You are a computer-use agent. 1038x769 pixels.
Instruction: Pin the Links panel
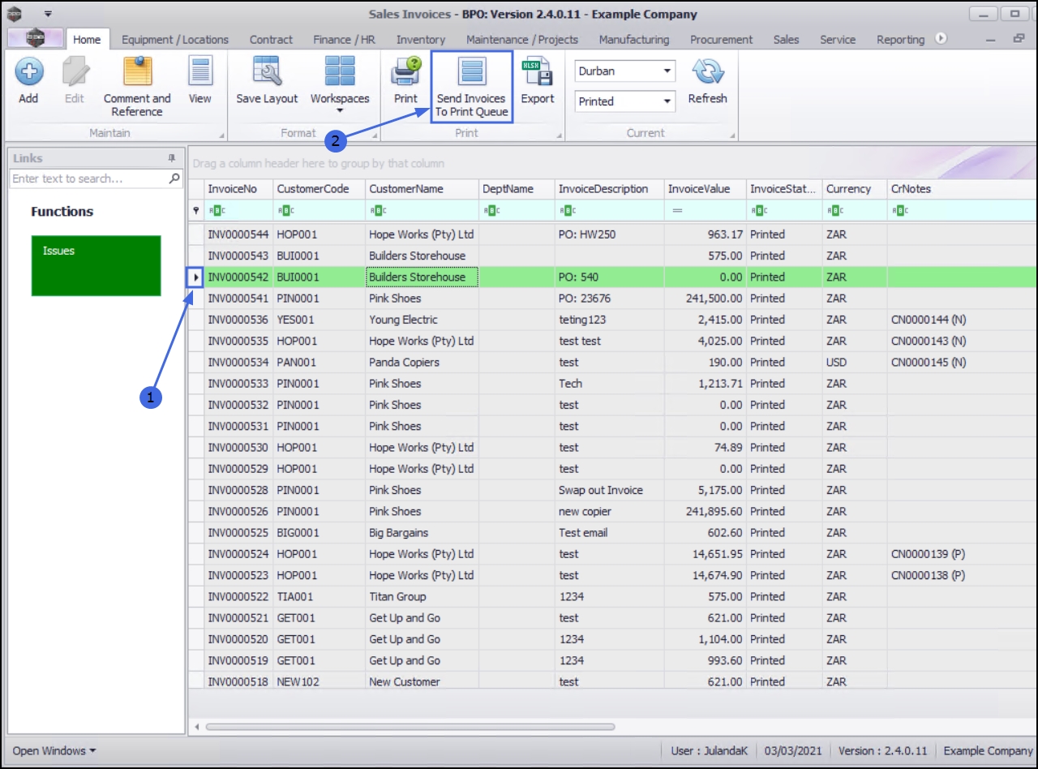click(x=172, y=158)
